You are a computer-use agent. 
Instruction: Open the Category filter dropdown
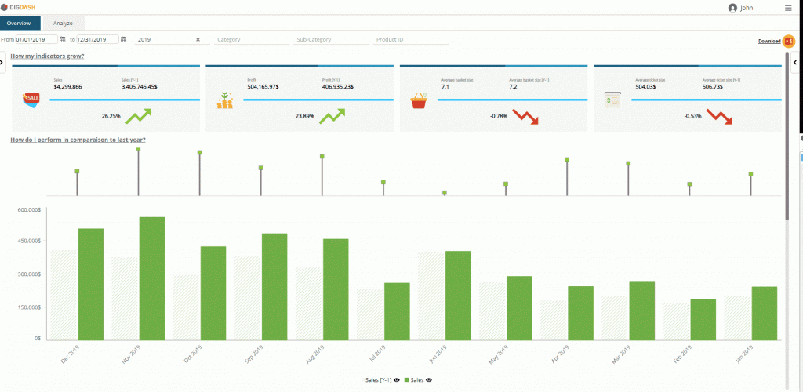252,39
